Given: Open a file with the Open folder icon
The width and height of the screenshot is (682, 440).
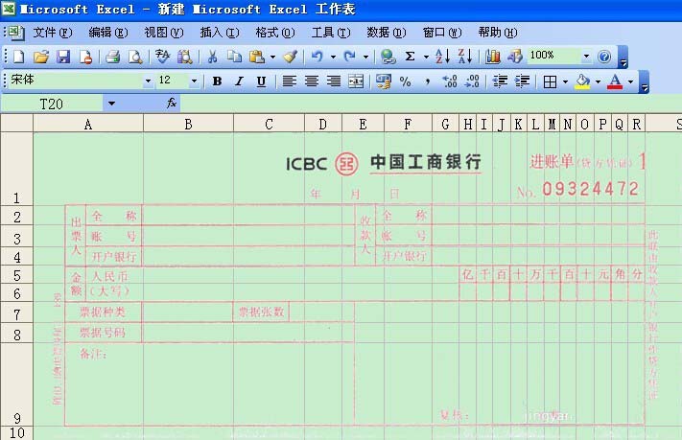Looking at the screenshot, I should point(41,57).
